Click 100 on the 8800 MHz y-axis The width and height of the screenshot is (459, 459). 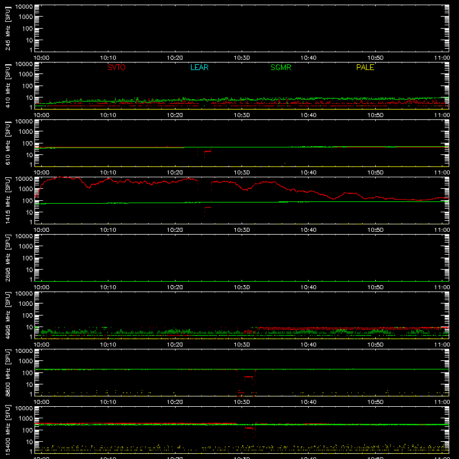(x=28, y=373)
